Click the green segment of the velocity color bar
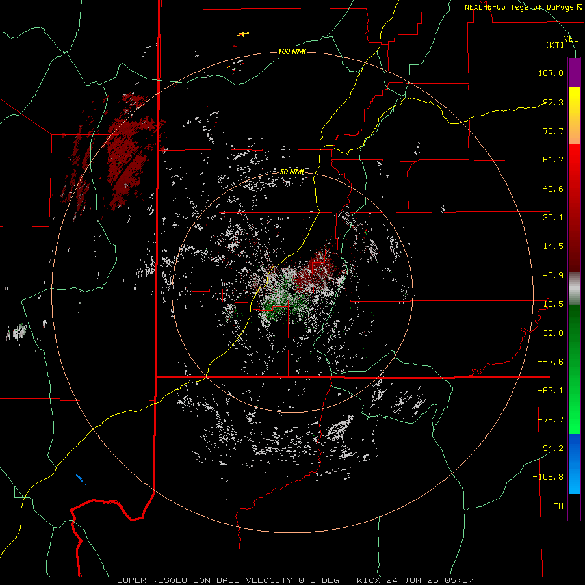Viewport: 585px width, 585px height. point(574,369)
